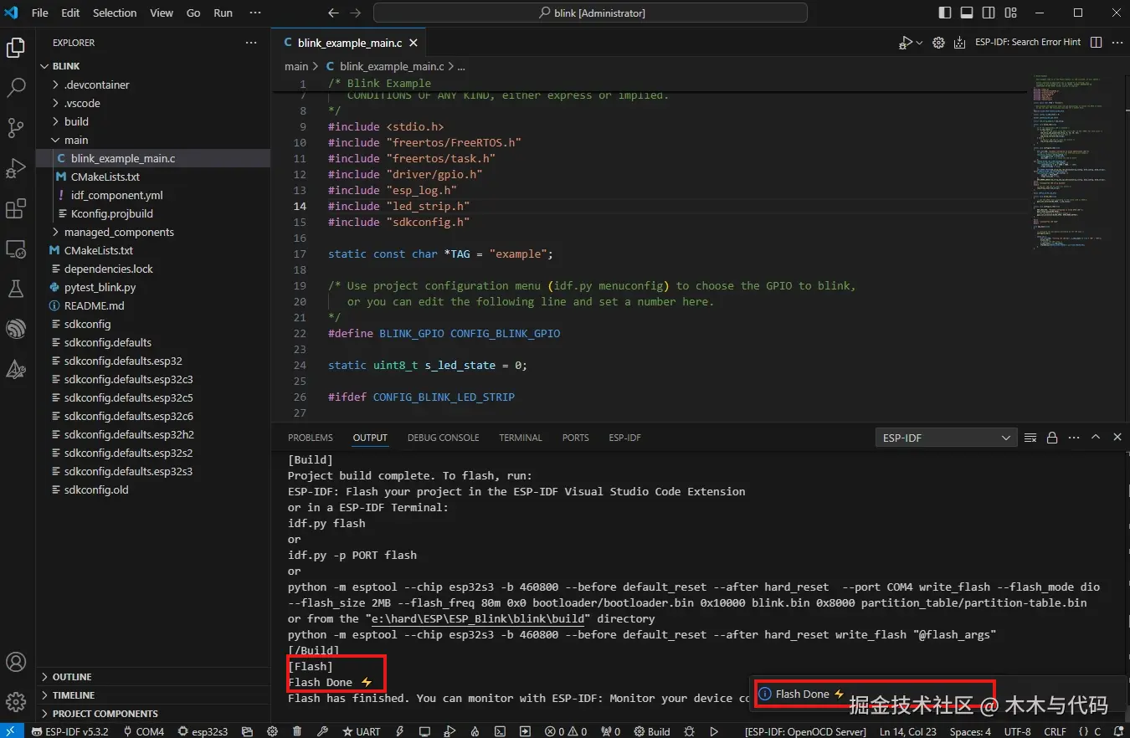The height and width of the screenshot is (738, 1130).
Task: Maximize the panel size chevron
Action: pos(1096,437)
